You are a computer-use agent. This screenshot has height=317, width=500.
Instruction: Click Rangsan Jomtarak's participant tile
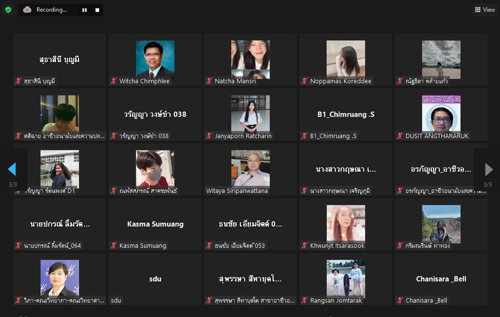(346, 278)
